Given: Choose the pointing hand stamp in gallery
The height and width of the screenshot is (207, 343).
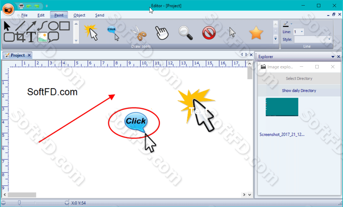Looking at the screenshot, I should point(162,33).
